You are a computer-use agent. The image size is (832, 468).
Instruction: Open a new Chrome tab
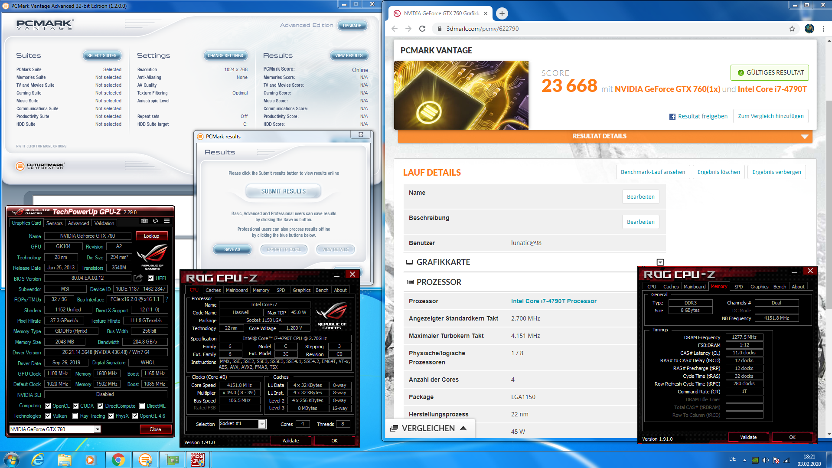[x=502, y=13]
